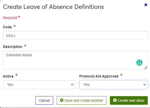Choose Save and create another
This screenshot has width=150, height=108.
point(81,100)
